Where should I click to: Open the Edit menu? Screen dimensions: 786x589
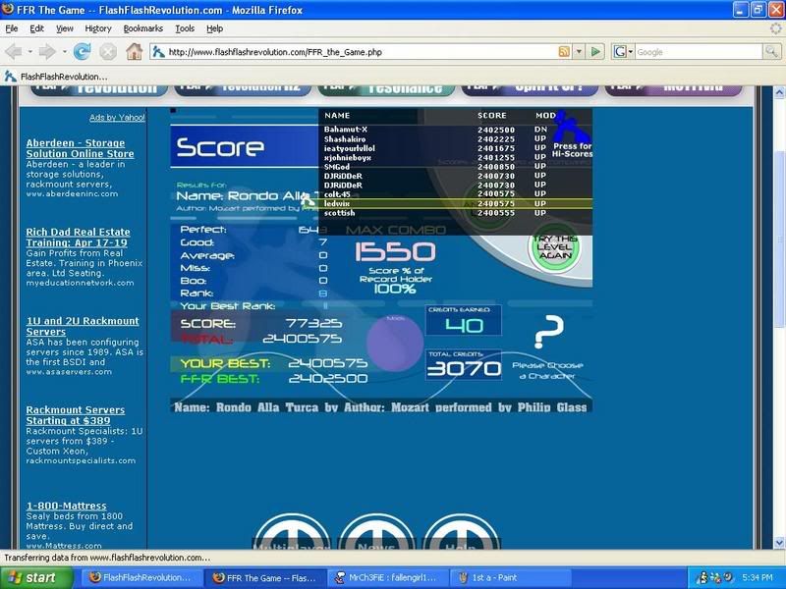click(36, 28)
